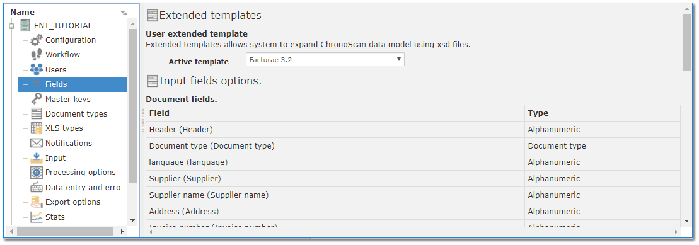The width and height of the screenshot is (699, 245).
Task: Click the Master keys key icon
Action: point(37,99)
